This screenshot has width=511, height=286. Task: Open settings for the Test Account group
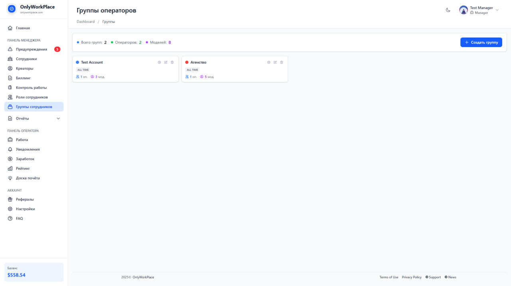pyautogui.click(x=159, y=62)
